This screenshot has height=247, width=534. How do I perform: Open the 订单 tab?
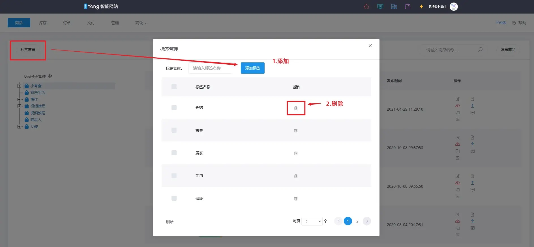67,23
